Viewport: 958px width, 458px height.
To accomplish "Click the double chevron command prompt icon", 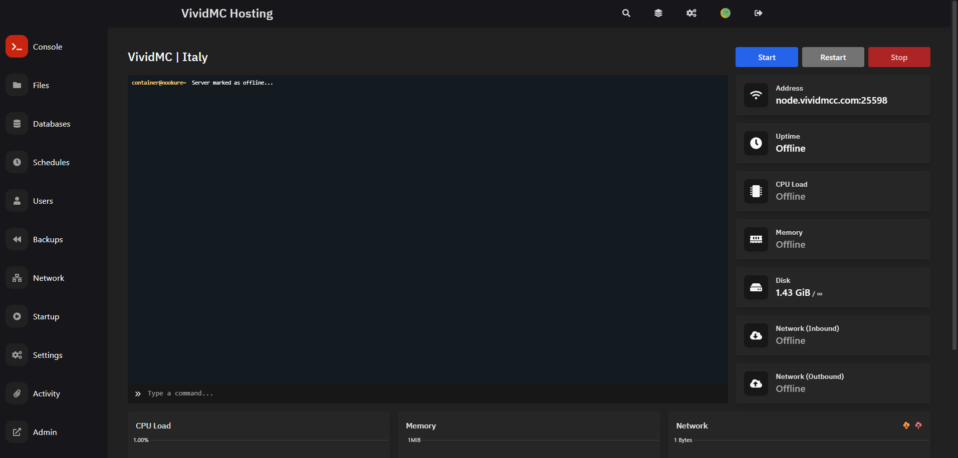I will (x=138, y=394).
